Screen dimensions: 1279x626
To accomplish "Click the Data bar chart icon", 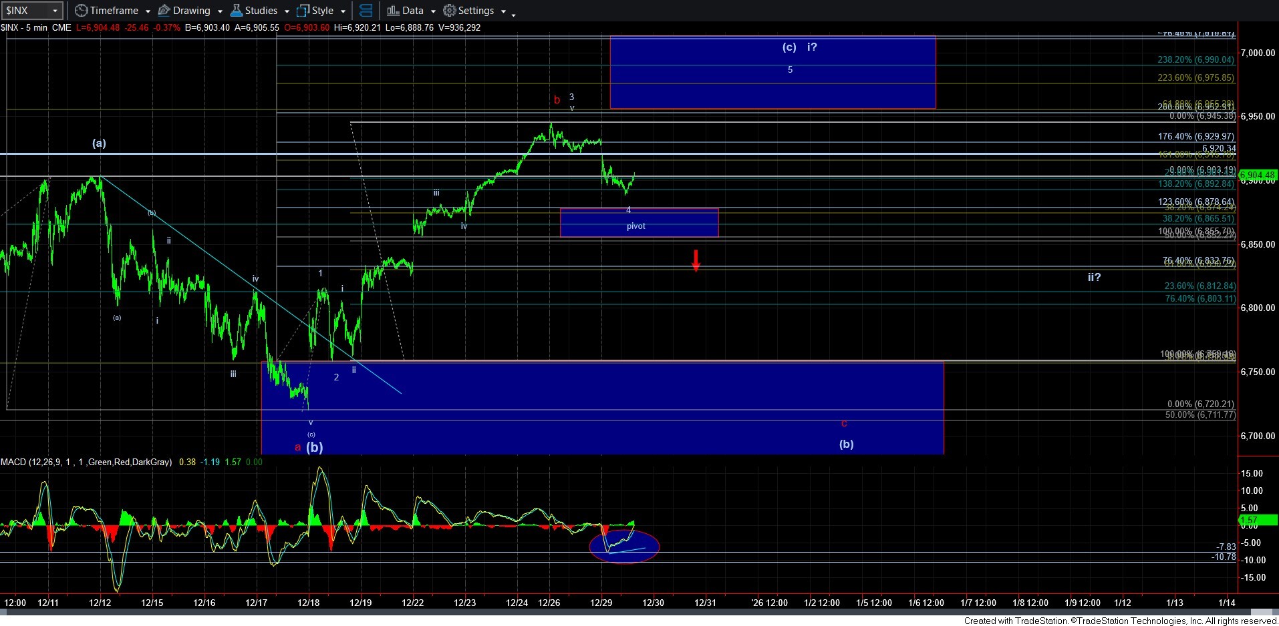I will click(393, 11).
